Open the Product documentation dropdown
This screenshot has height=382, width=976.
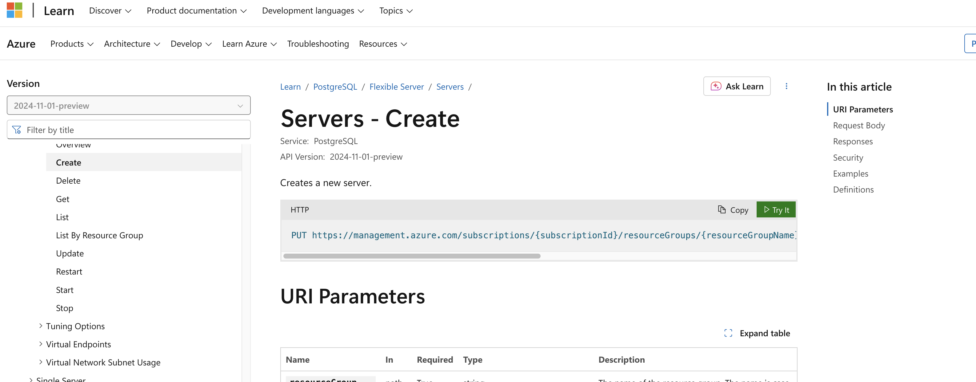click(x=197, y=10)
